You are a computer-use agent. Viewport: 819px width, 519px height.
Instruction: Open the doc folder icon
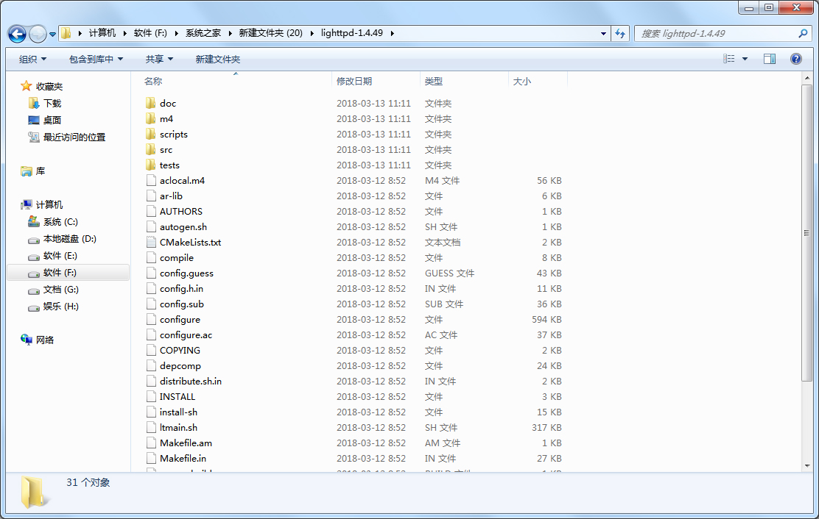(x=151, y=104)
